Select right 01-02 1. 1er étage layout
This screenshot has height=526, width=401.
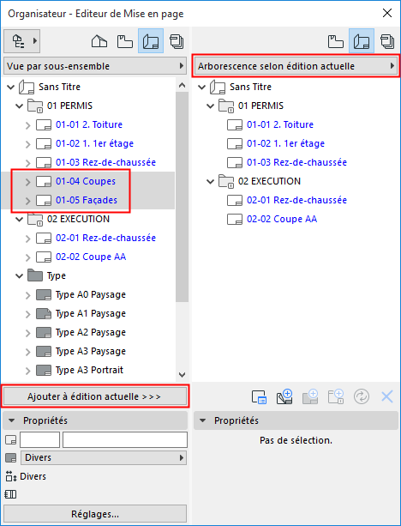pyautogui.click(x=286, y=143)
